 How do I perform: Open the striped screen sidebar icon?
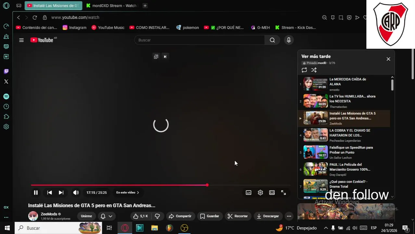point(6,46)
